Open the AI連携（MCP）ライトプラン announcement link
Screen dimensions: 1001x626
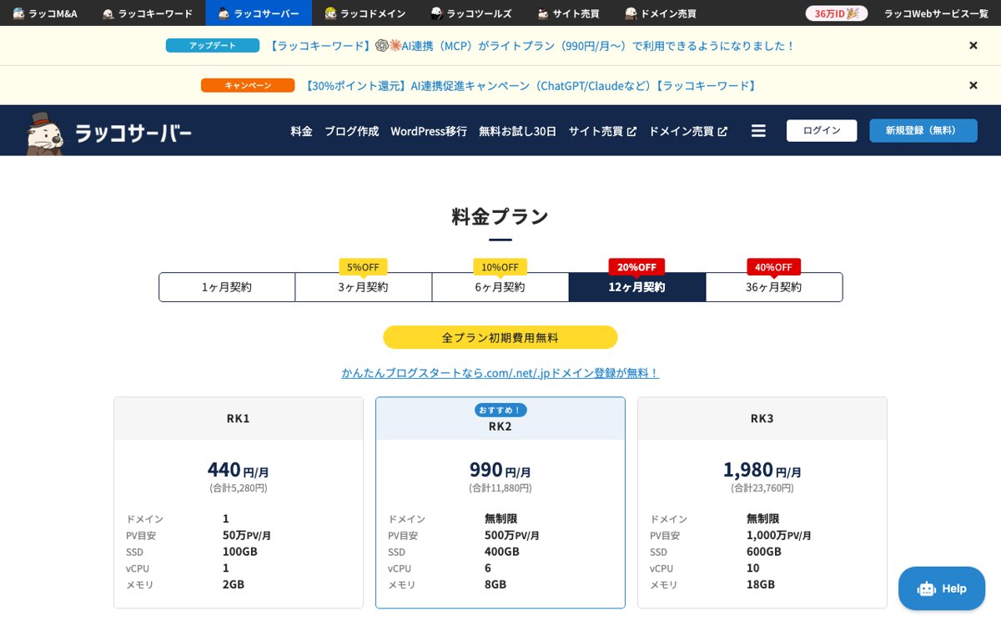531,46
